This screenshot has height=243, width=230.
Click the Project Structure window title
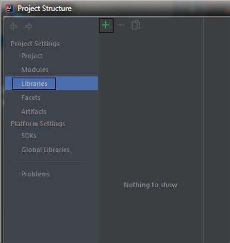[x=45, y=8]
